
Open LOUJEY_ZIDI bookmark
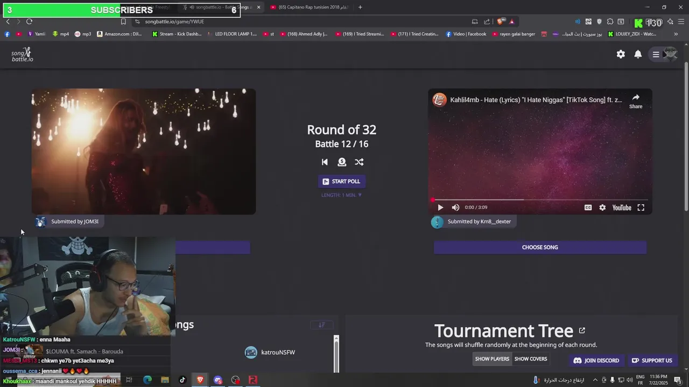(632, 34)
